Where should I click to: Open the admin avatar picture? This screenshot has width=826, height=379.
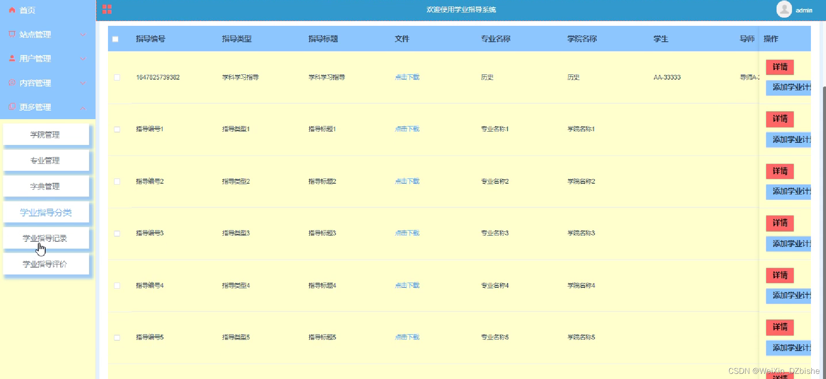click(x=784, y=9)
